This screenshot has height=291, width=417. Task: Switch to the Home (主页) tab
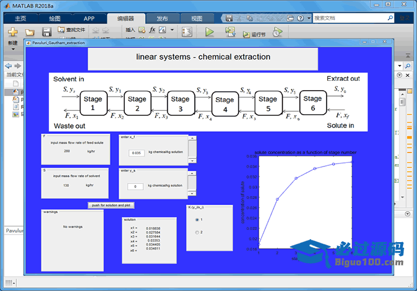[20, 19]
